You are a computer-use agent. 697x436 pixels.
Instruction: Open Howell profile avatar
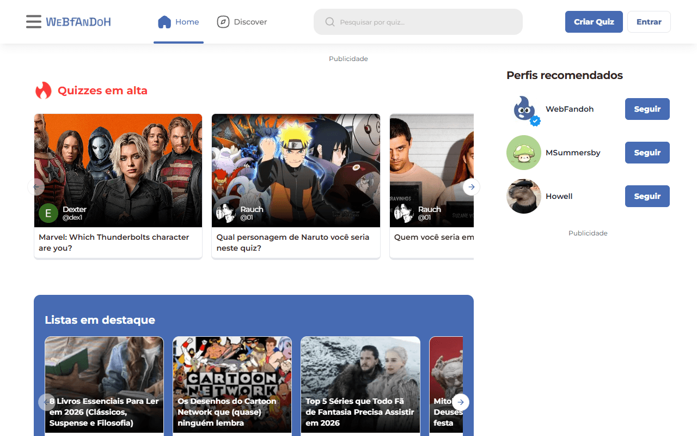[524, 196]
